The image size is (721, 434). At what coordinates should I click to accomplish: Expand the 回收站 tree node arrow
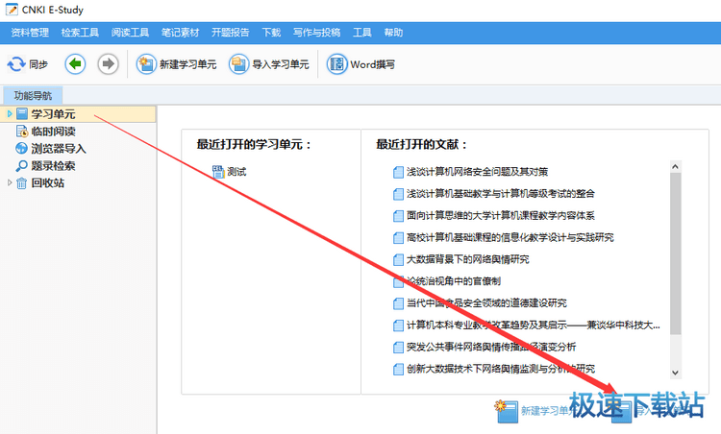(x=10, y=182)
